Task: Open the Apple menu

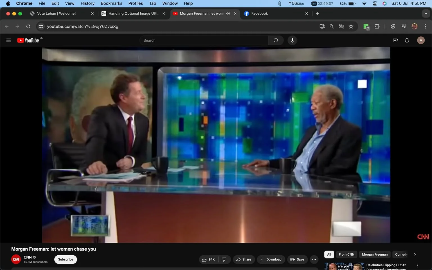Action: pos(8,3)
